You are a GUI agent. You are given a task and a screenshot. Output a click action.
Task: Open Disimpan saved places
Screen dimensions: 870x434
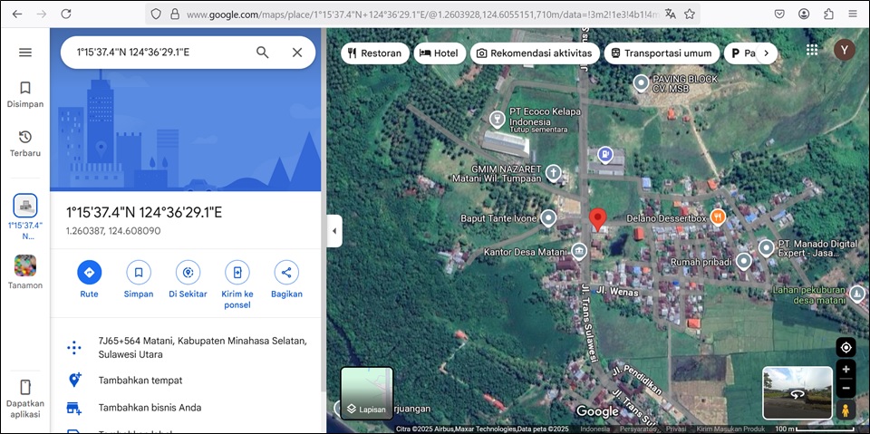(25, 93)
